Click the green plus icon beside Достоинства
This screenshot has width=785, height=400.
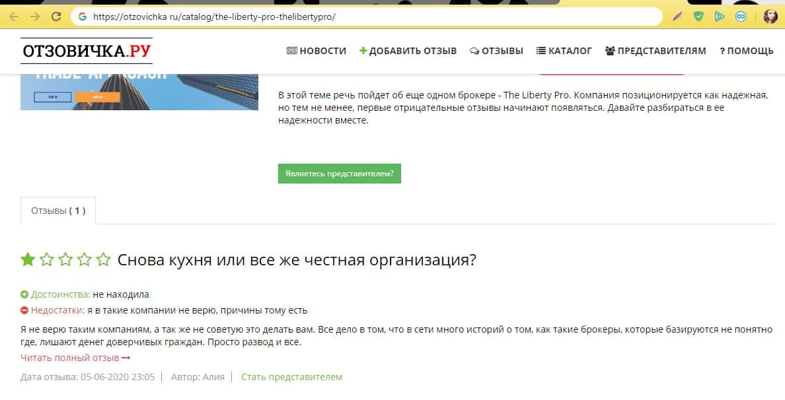(24, 295)
